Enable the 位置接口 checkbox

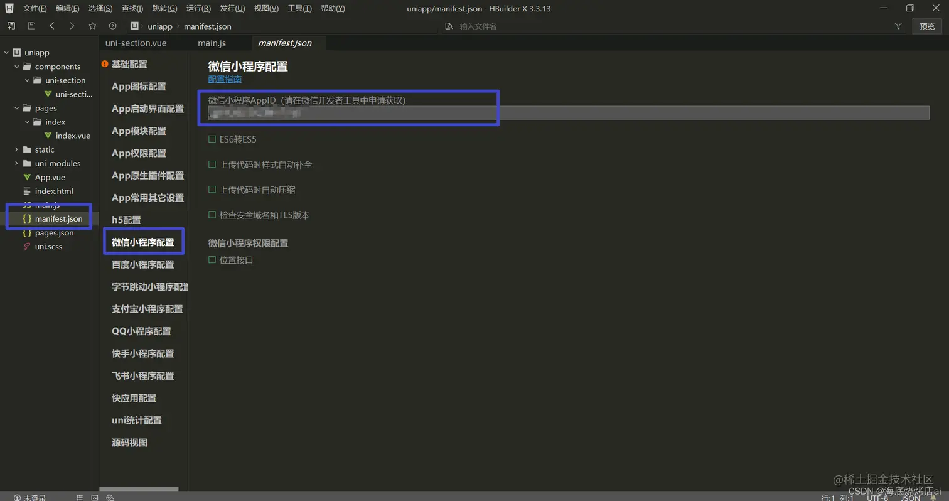[212, 260]
